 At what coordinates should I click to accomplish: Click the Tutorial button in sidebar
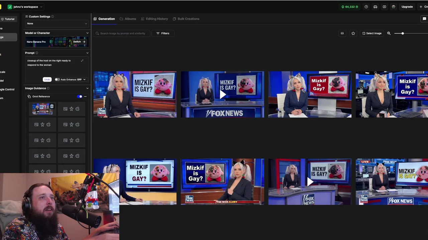(8, 19)
